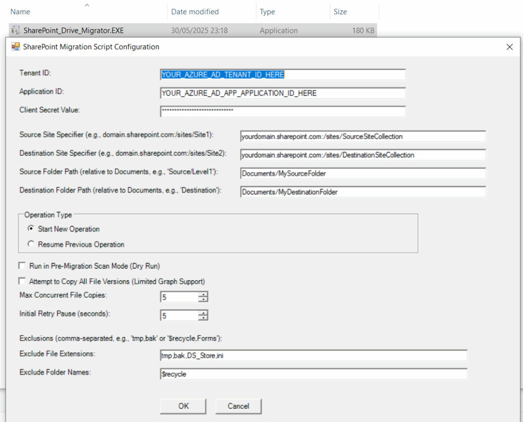Focus the Source Site Specifier text box

(363, 137)
